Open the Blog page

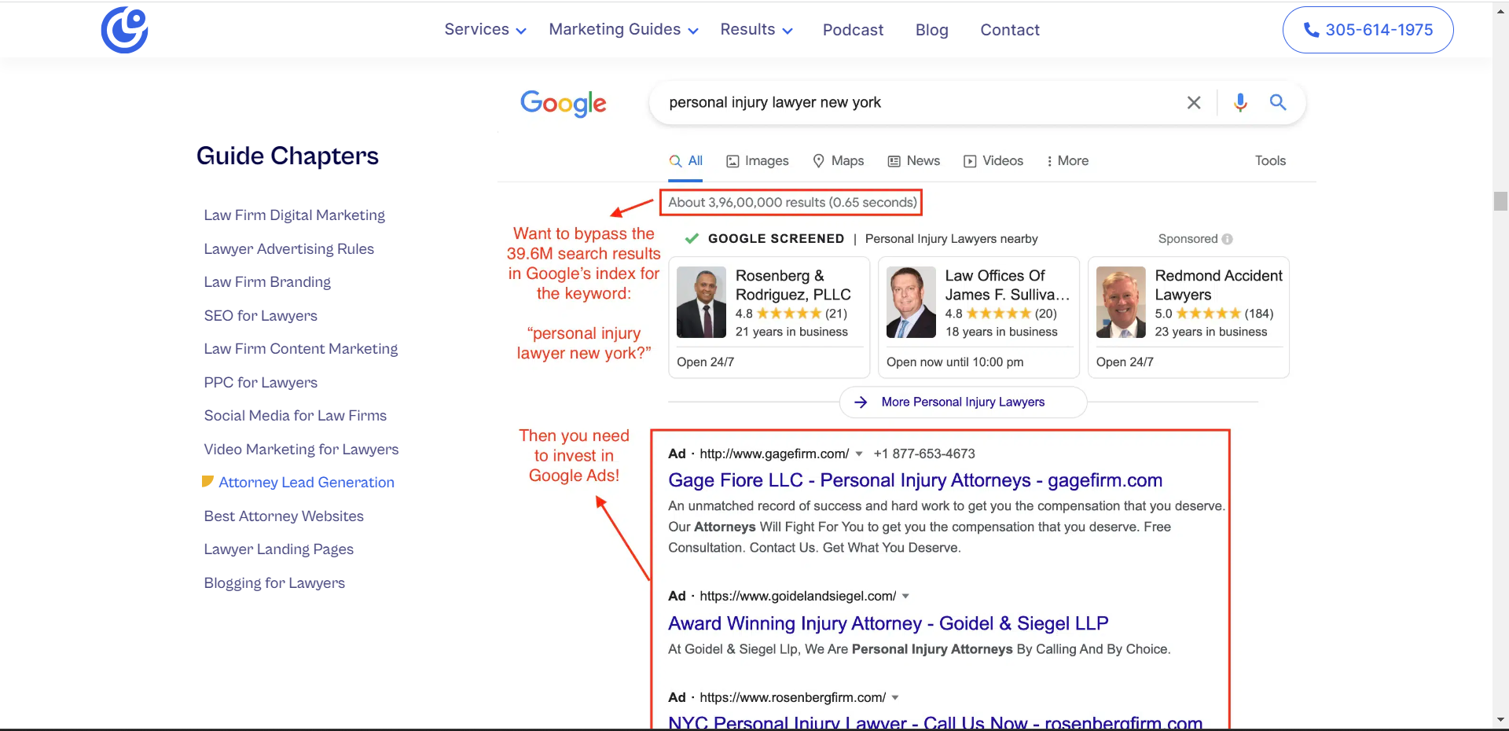pyautogui.click(x=931, y=30)
